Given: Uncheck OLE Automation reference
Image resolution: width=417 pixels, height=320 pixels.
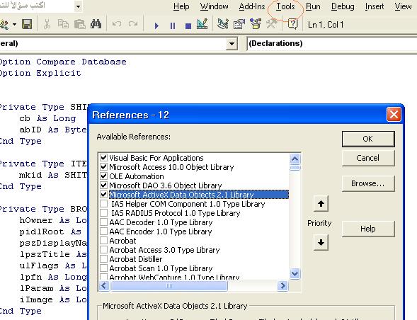Looking at the screenshot, I should 103,176.
